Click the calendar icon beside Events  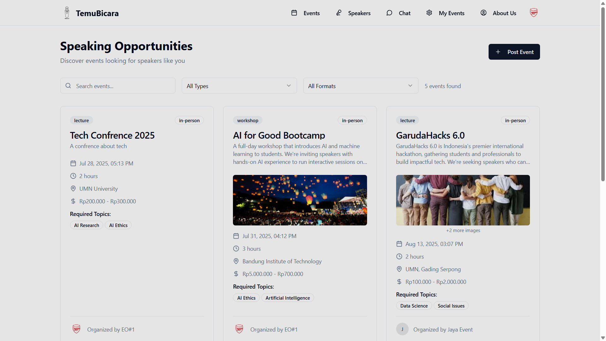[294, 13]
